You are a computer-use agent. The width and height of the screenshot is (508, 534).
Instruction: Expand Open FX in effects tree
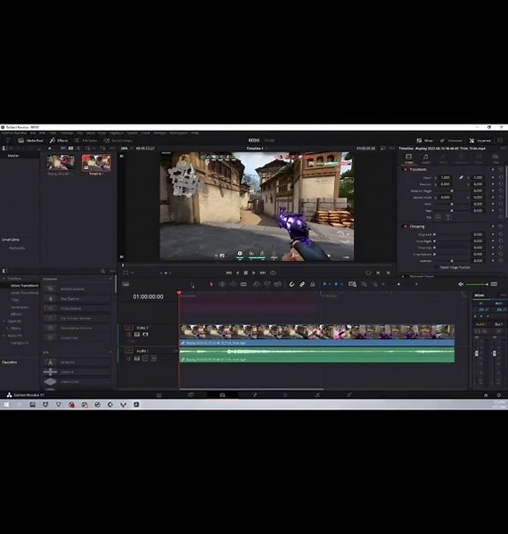4,321
